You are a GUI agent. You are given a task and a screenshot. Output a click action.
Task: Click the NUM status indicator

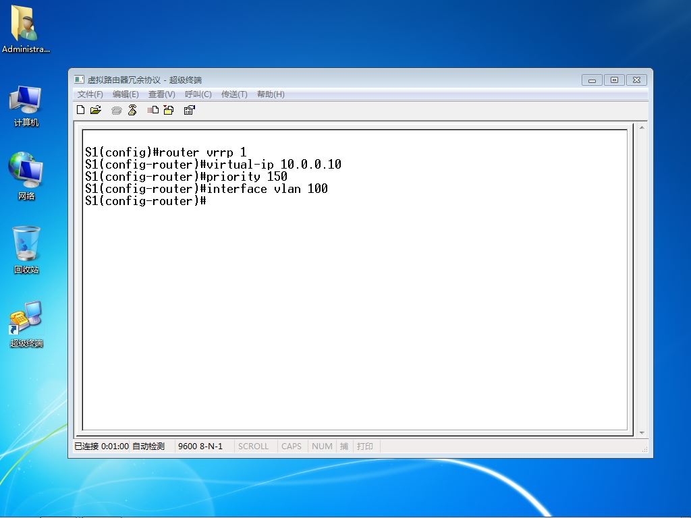pos(322,447)
